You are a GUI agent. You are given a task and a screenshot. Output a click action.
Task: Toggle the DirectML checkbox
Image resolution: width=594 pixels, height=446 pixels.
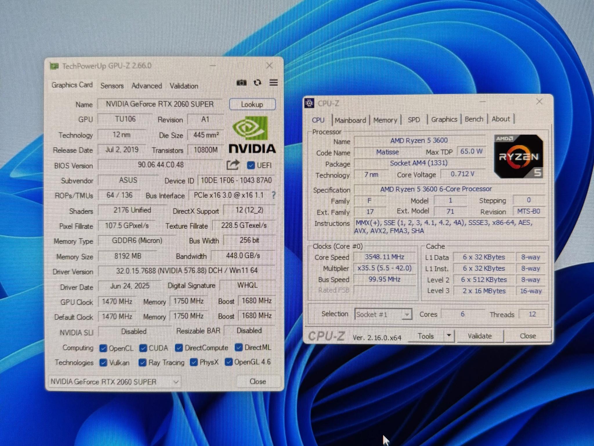tap(239, 347)
